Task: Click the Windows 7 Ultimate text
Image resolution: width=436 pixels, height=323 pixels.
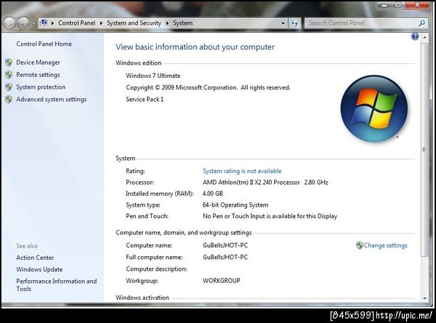Action: [153, 76]
